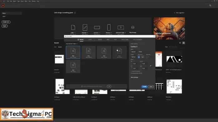Select the HDV/HDTV 1080 video preset icon
Viewport: 218px width, 122px height.
pos(121,27)
